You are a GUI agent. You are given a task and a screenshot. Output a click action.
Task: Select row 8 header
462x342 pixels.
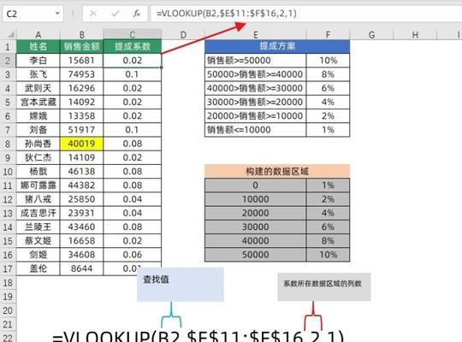[x=8, y=144]
